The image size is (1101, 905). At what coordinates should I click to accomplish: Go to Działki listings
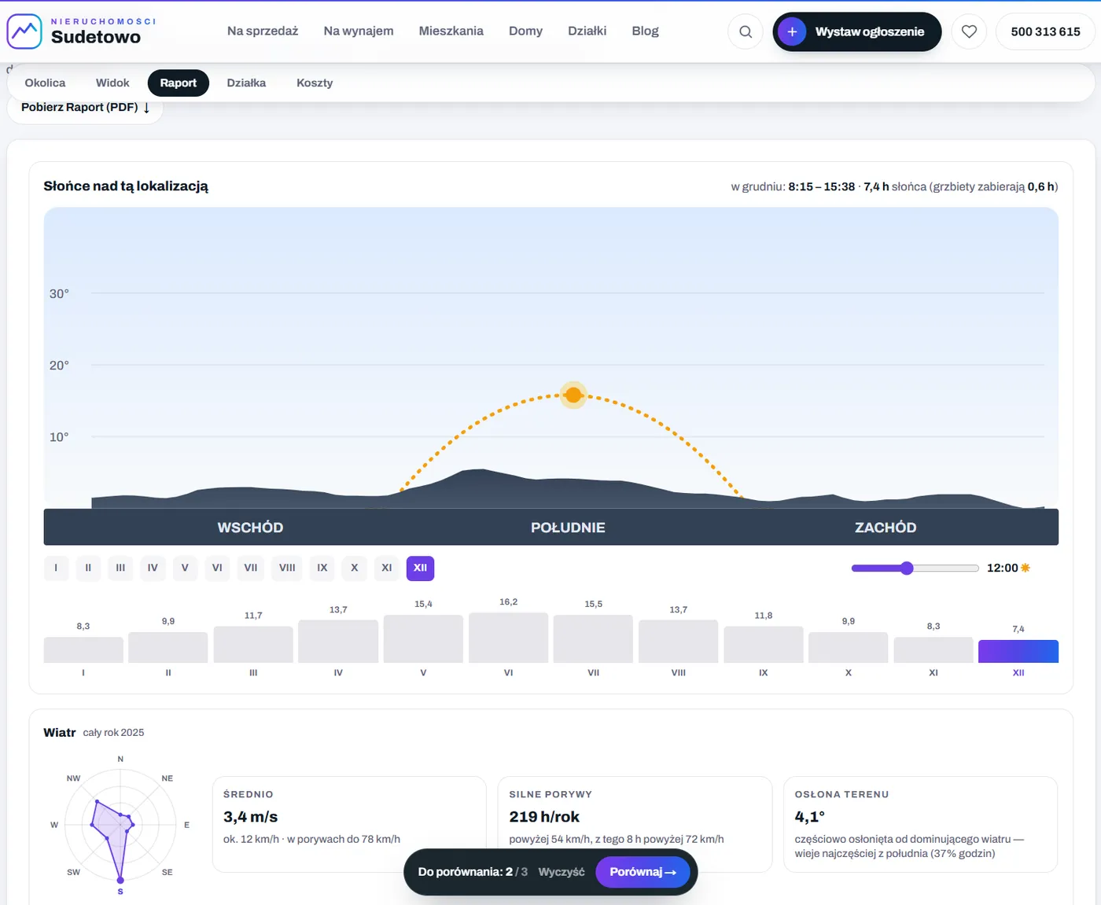click(x=587, y=31)
